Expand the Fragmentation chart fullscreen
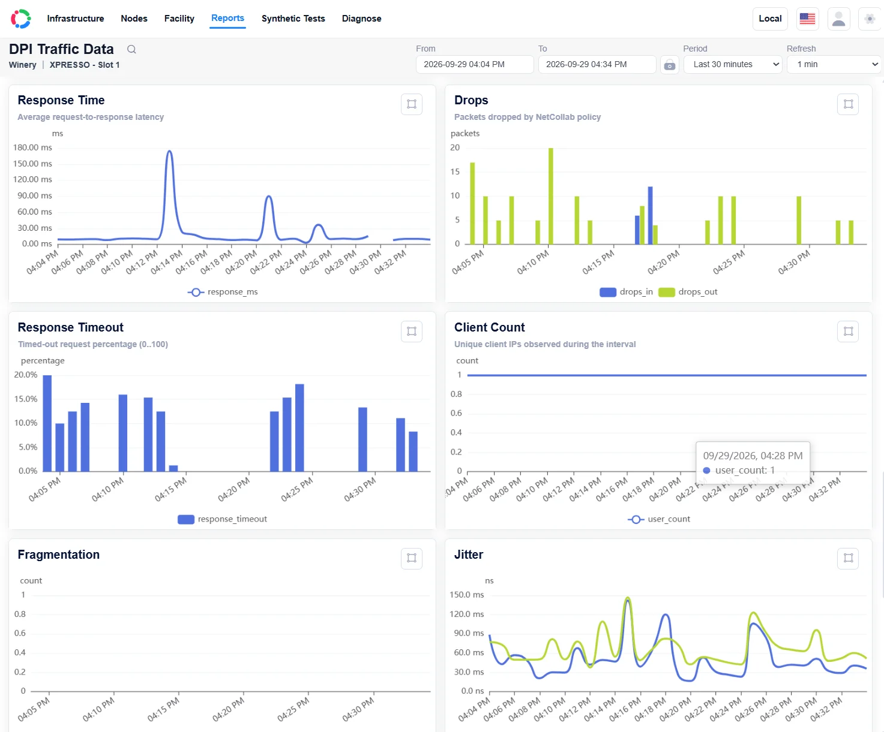The width and height of the screenshot is (884, 732). coord(412,558)
